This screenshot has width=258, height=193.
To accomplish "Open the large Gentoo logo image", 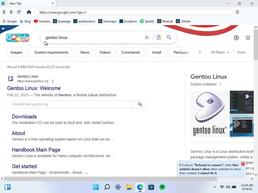I will coord(210,114).
